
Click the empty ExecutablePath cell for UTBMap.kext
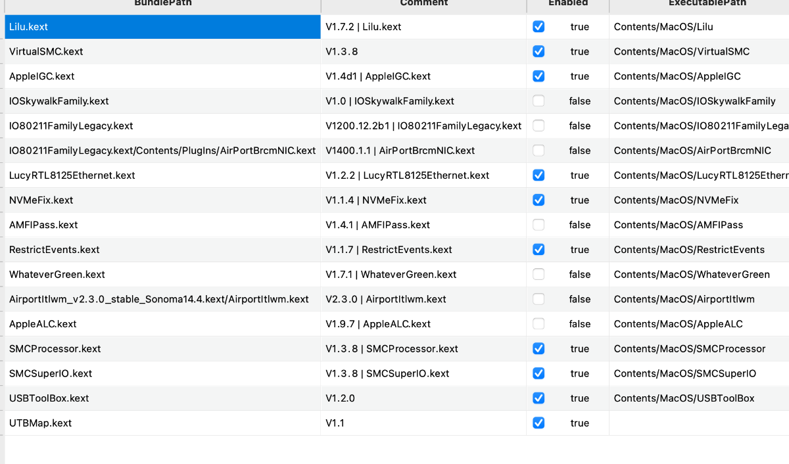698,423
